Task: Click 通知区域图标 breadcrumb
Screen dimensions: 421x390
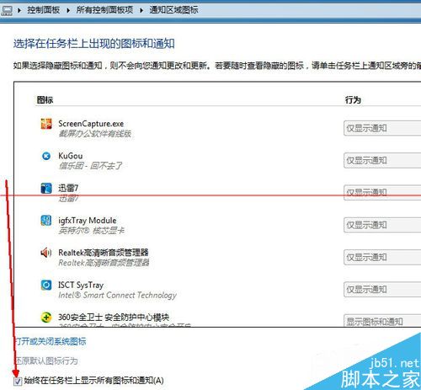Action: pyautogui.click(x=173, y=10)
